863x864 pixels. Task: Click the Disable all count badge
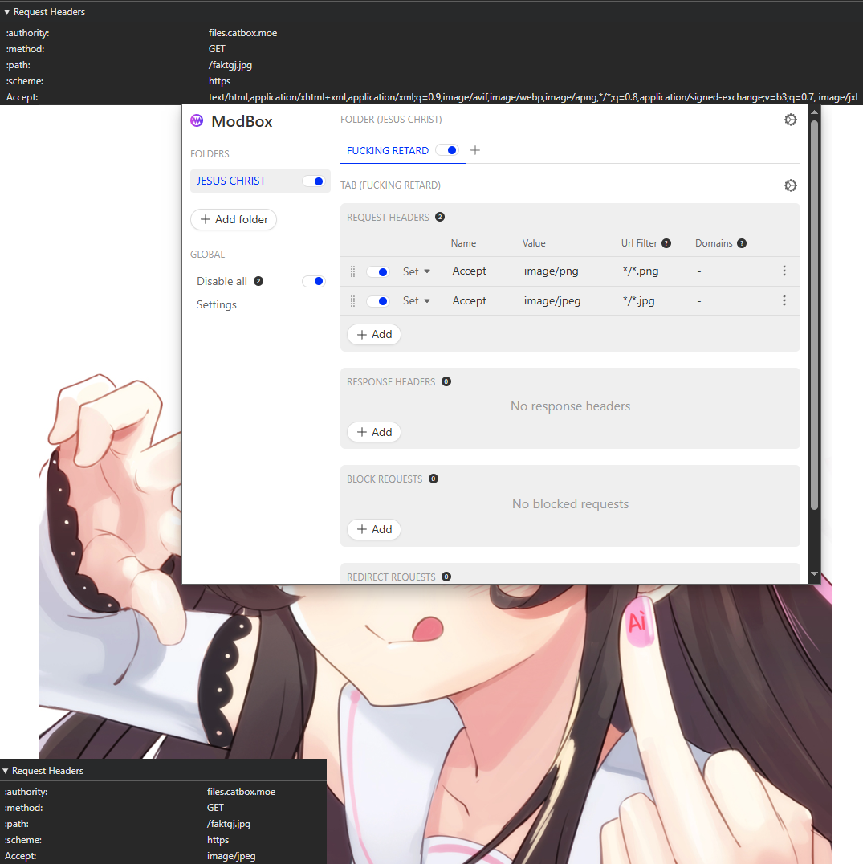tap(258, 281)
